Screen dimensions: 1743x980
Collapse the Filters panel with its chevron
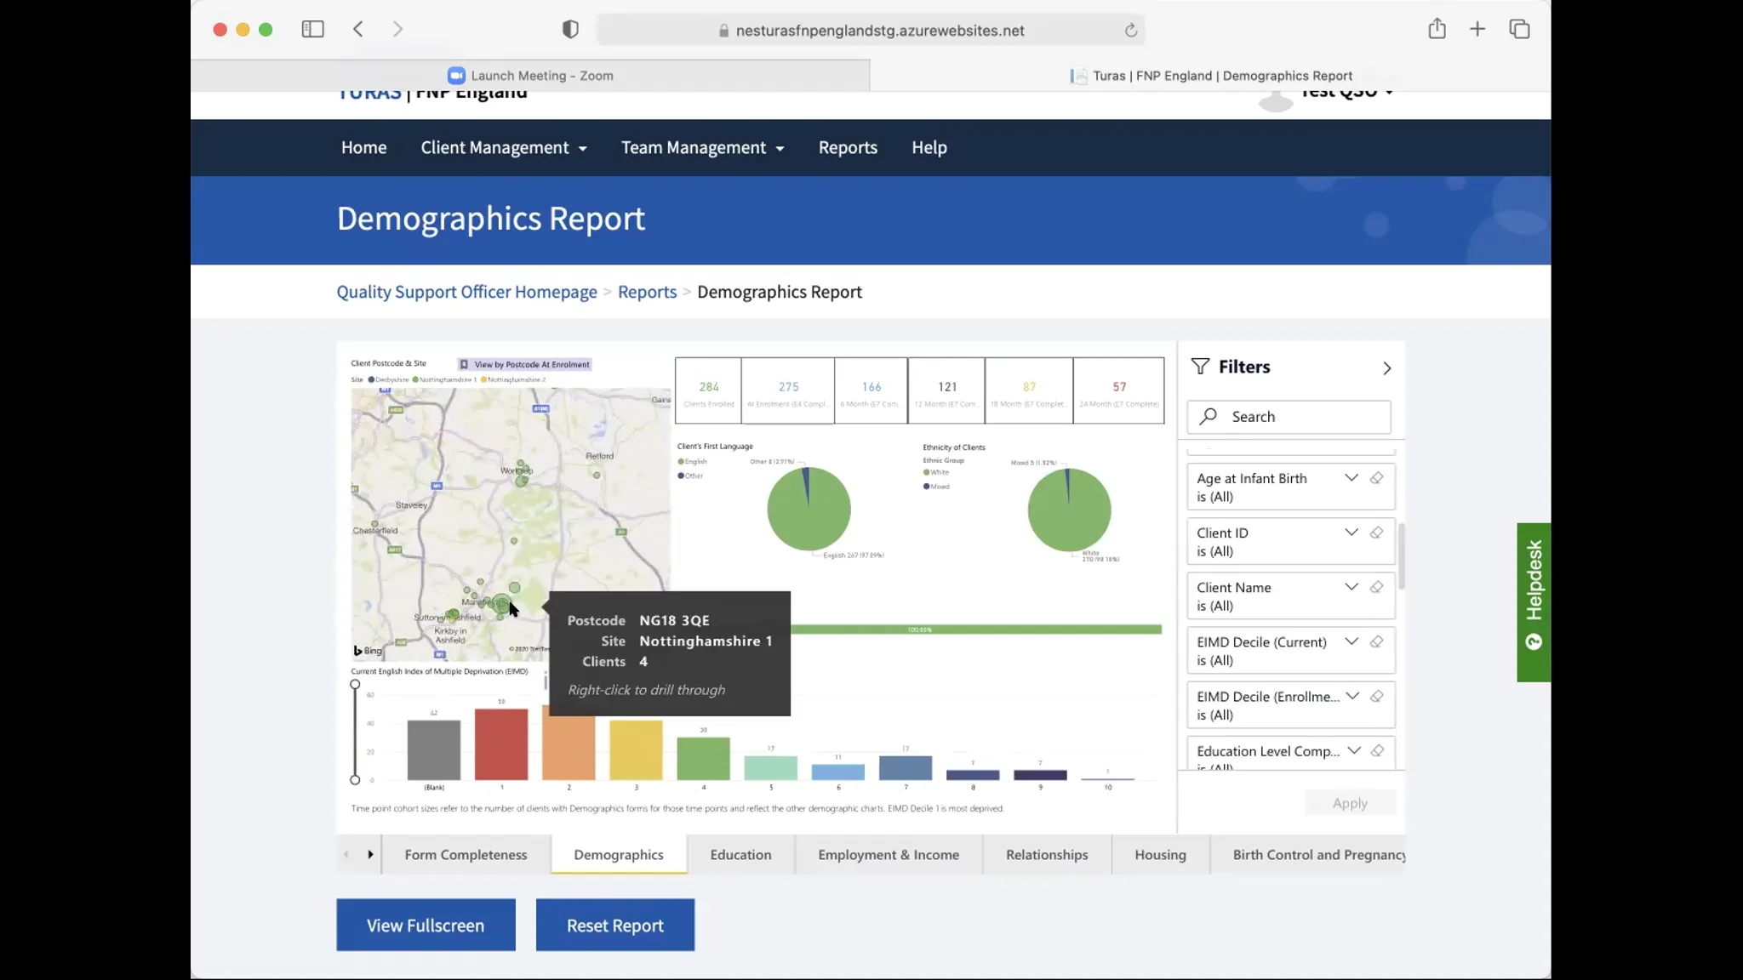point(1386,367)
